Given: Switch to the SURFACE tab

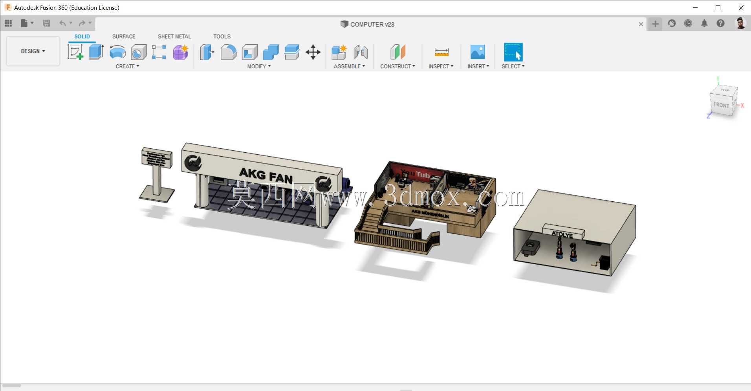Looking at the screenshot, I should (124, 37).
